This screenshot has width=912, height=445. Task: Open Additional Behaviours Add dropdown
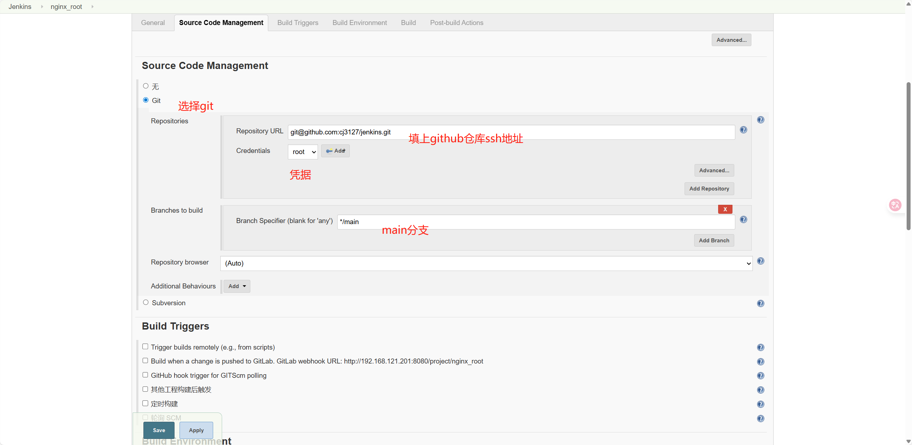tap(237, 286)
